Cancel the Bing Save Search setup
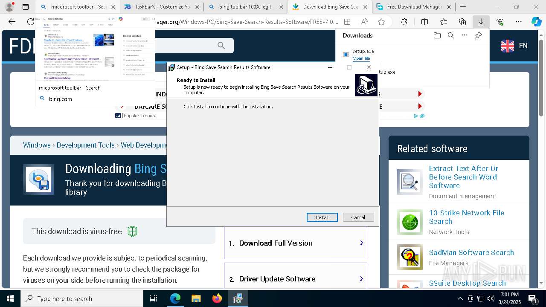Viewport: 546px width, 307px height. tap(358, 217)
